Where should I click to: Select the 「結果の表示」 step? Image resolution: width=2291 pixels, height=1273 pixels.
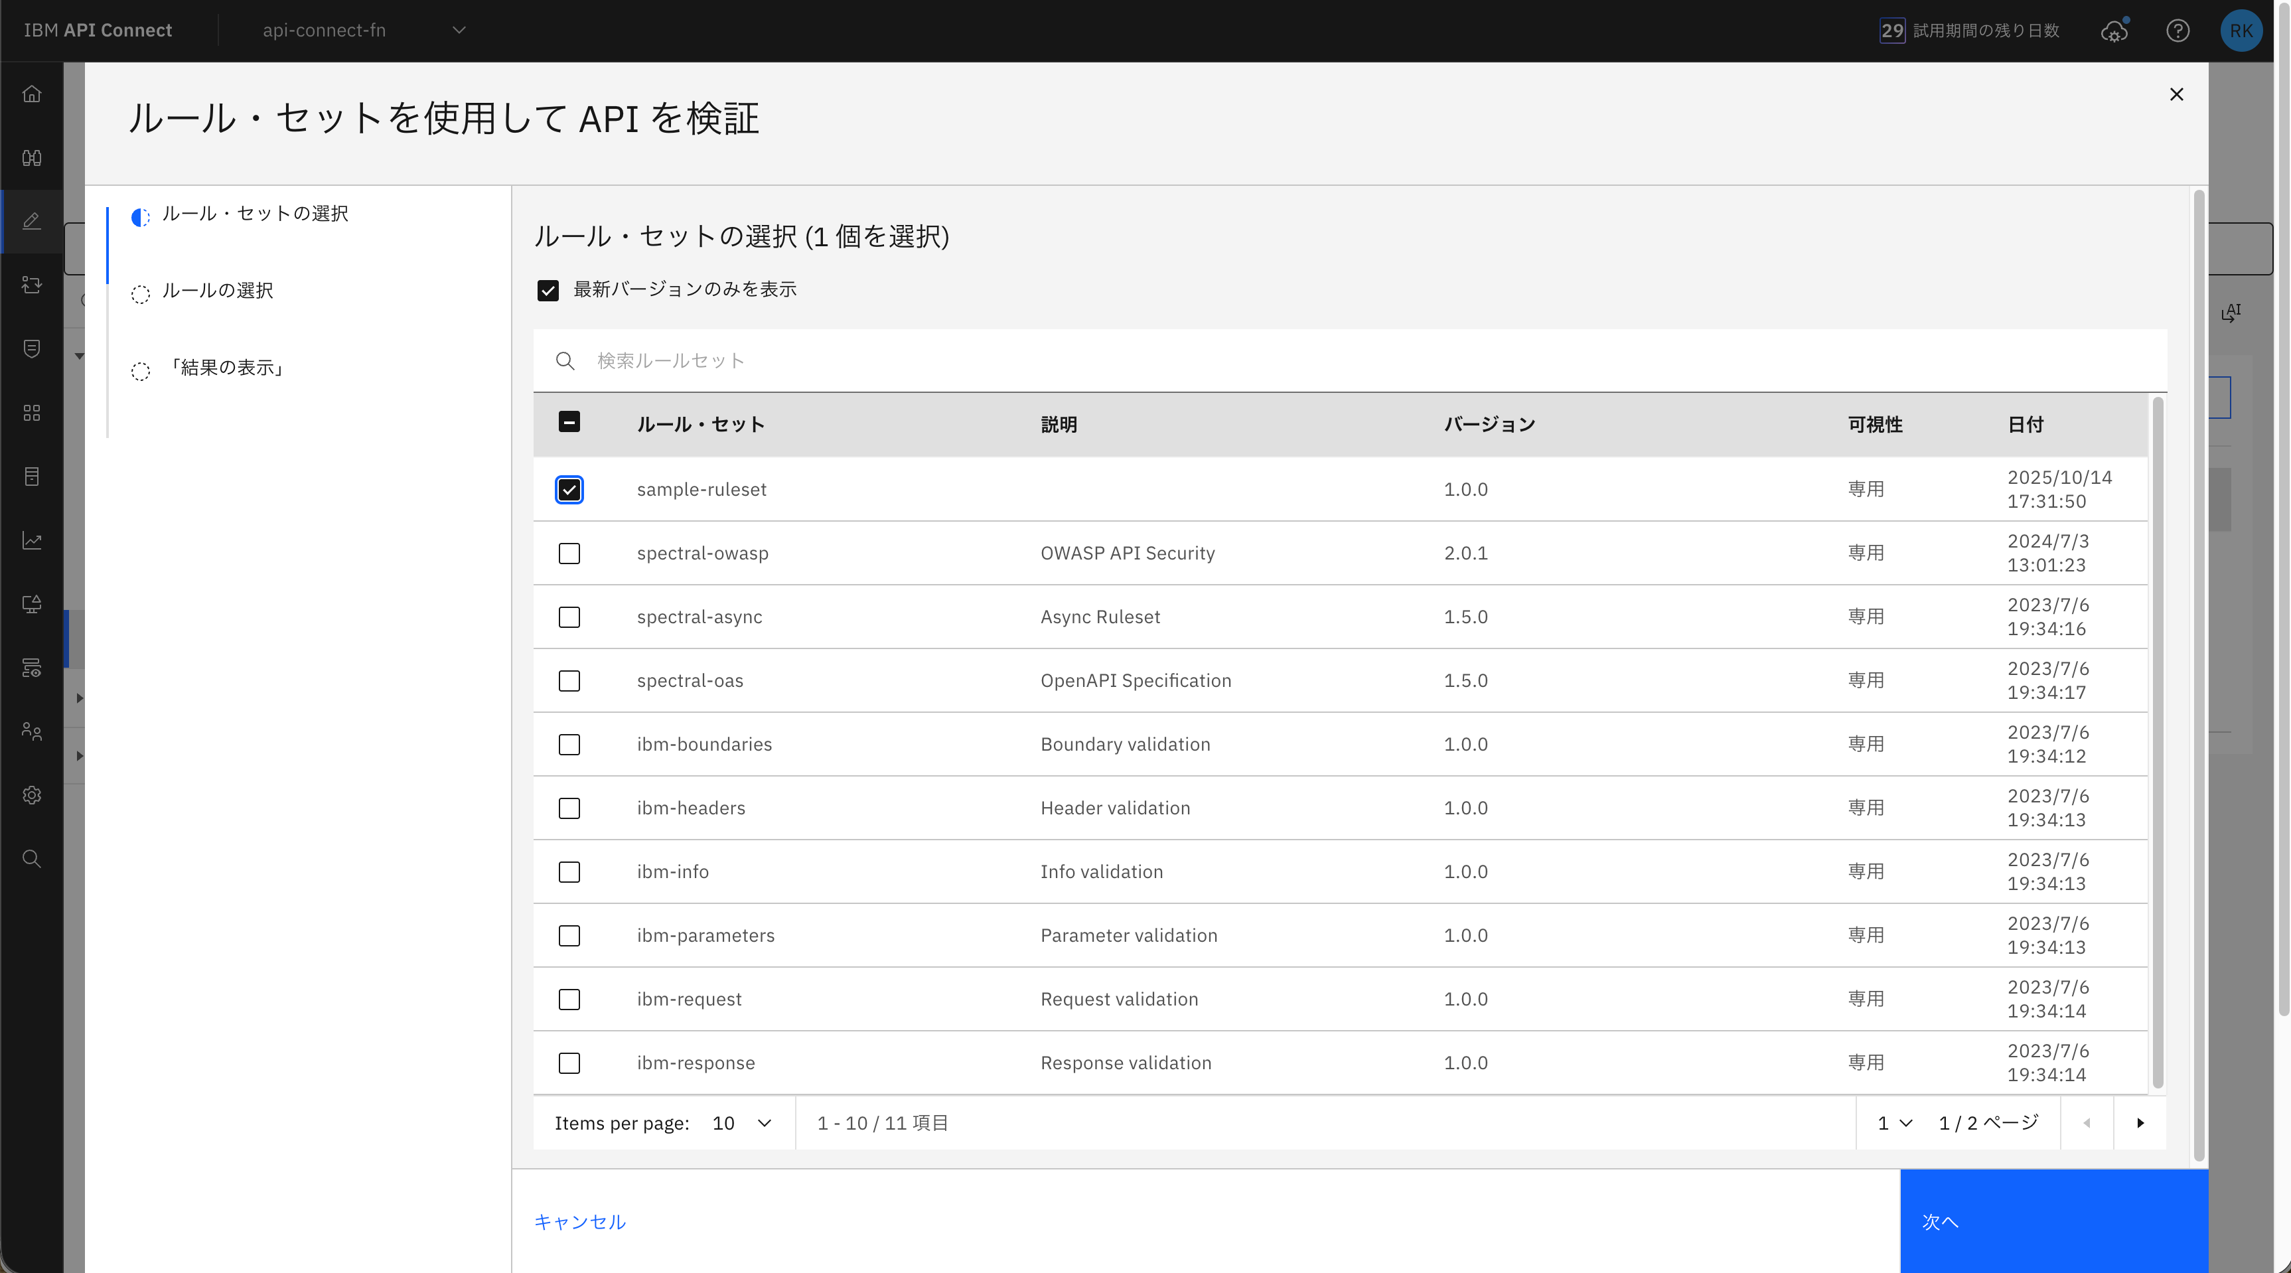(226, 368)
